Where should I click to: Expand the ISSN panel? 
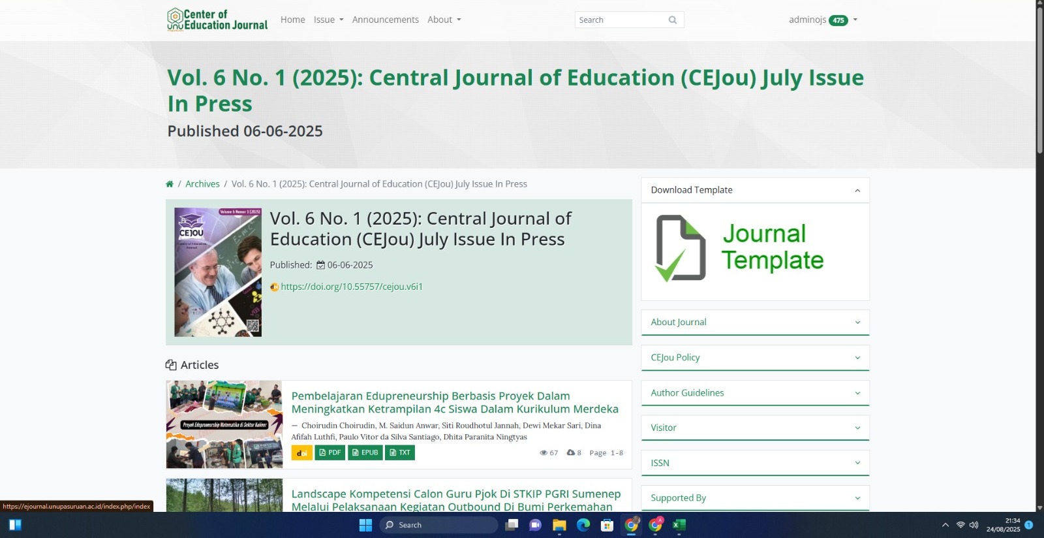[x=755, y=463]
